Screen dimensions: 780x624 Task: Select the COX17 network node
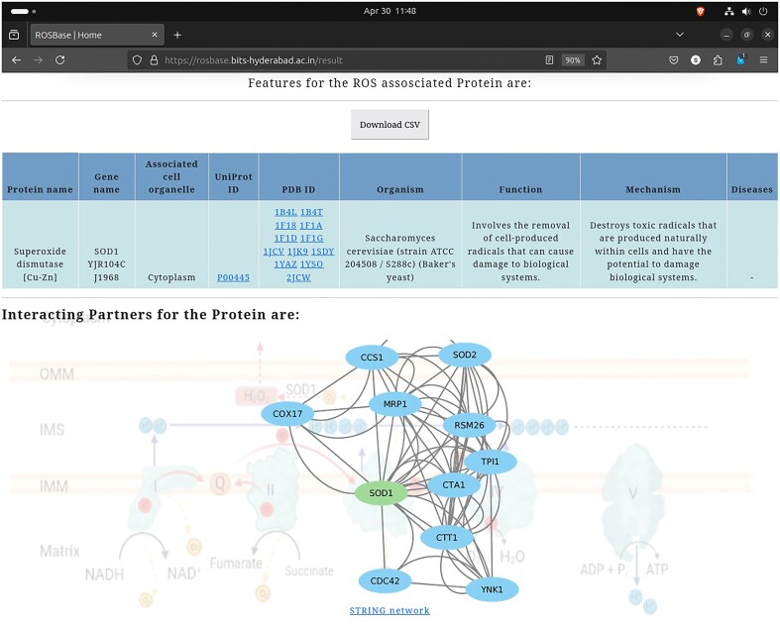(x=287, y=414)
